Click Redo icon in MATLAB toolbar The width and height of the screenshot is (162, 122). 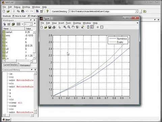tap(32, 11)
